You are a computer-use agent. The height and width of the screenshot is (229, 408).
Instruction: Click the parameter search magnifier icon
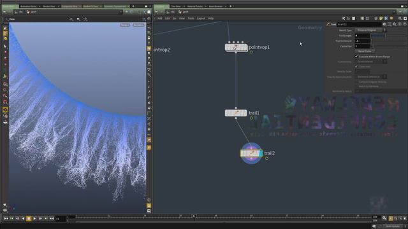(x=395, y=24)
